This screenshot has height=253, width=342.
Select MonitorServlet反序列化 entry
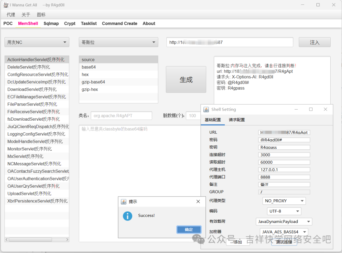coord(37,149)
